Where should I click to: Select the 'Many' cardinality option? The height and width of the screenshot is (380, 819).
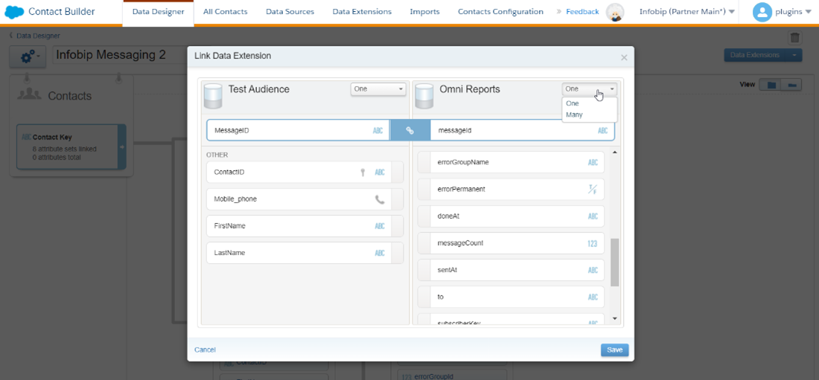point(575,115)
